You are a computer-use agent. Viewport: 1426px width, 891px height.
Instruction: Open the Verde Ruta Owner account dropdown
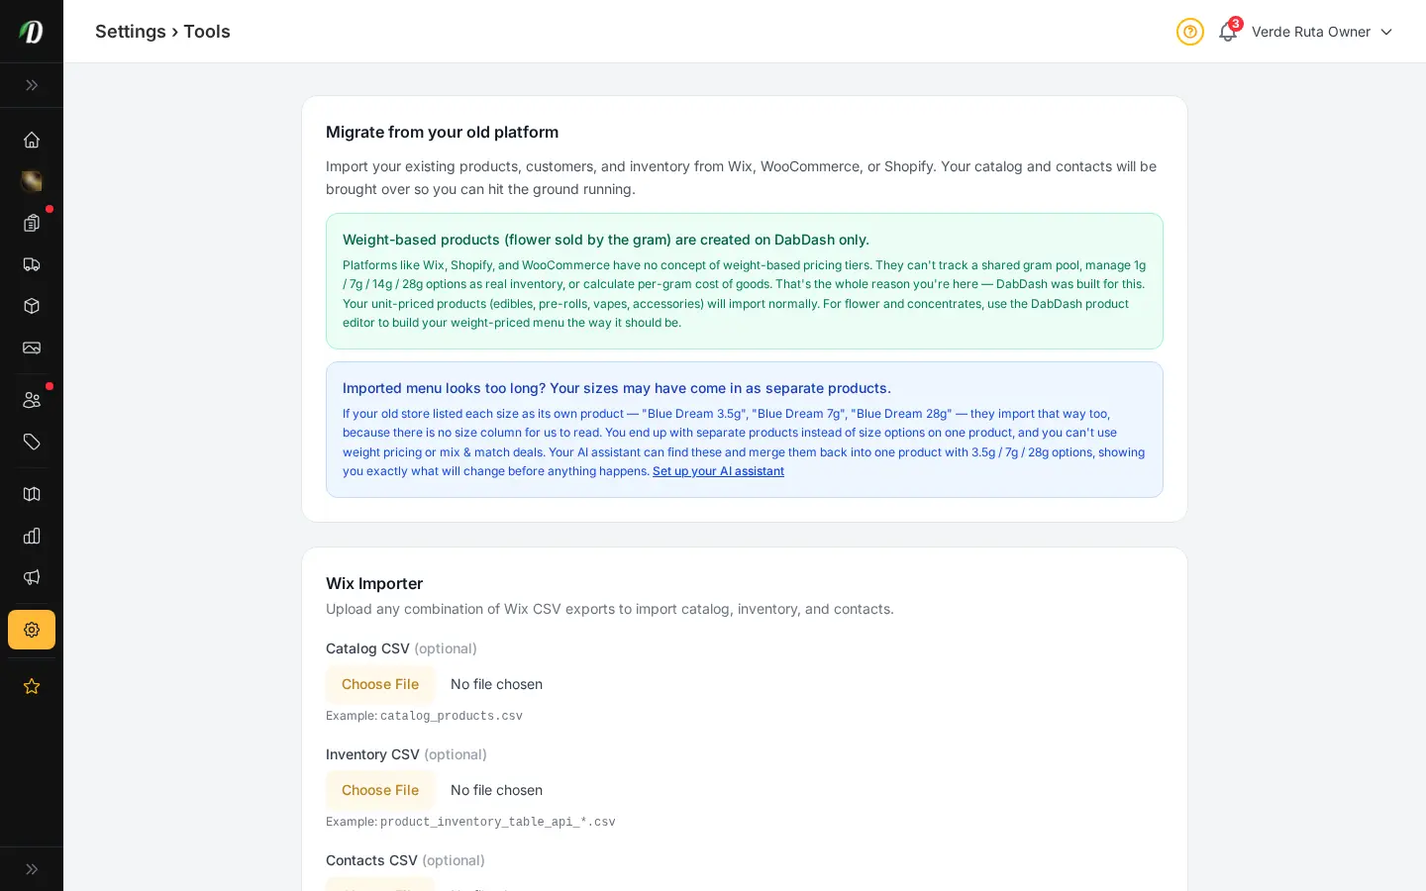pyautogui.click(x=1322, y=32)
